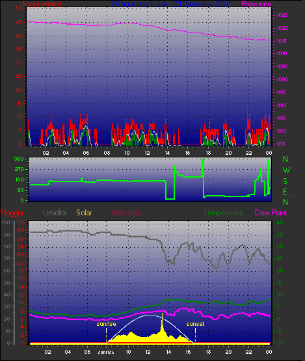This screenshot has height=361, width=305.
Task: Click the Pioggia legend label
Action: pyautogui.click(x=12, y=213)
